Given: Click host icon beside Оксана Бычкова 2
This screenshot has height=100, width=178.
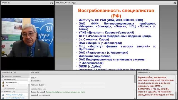Looking at the screenshot, I should pos(3,82).
